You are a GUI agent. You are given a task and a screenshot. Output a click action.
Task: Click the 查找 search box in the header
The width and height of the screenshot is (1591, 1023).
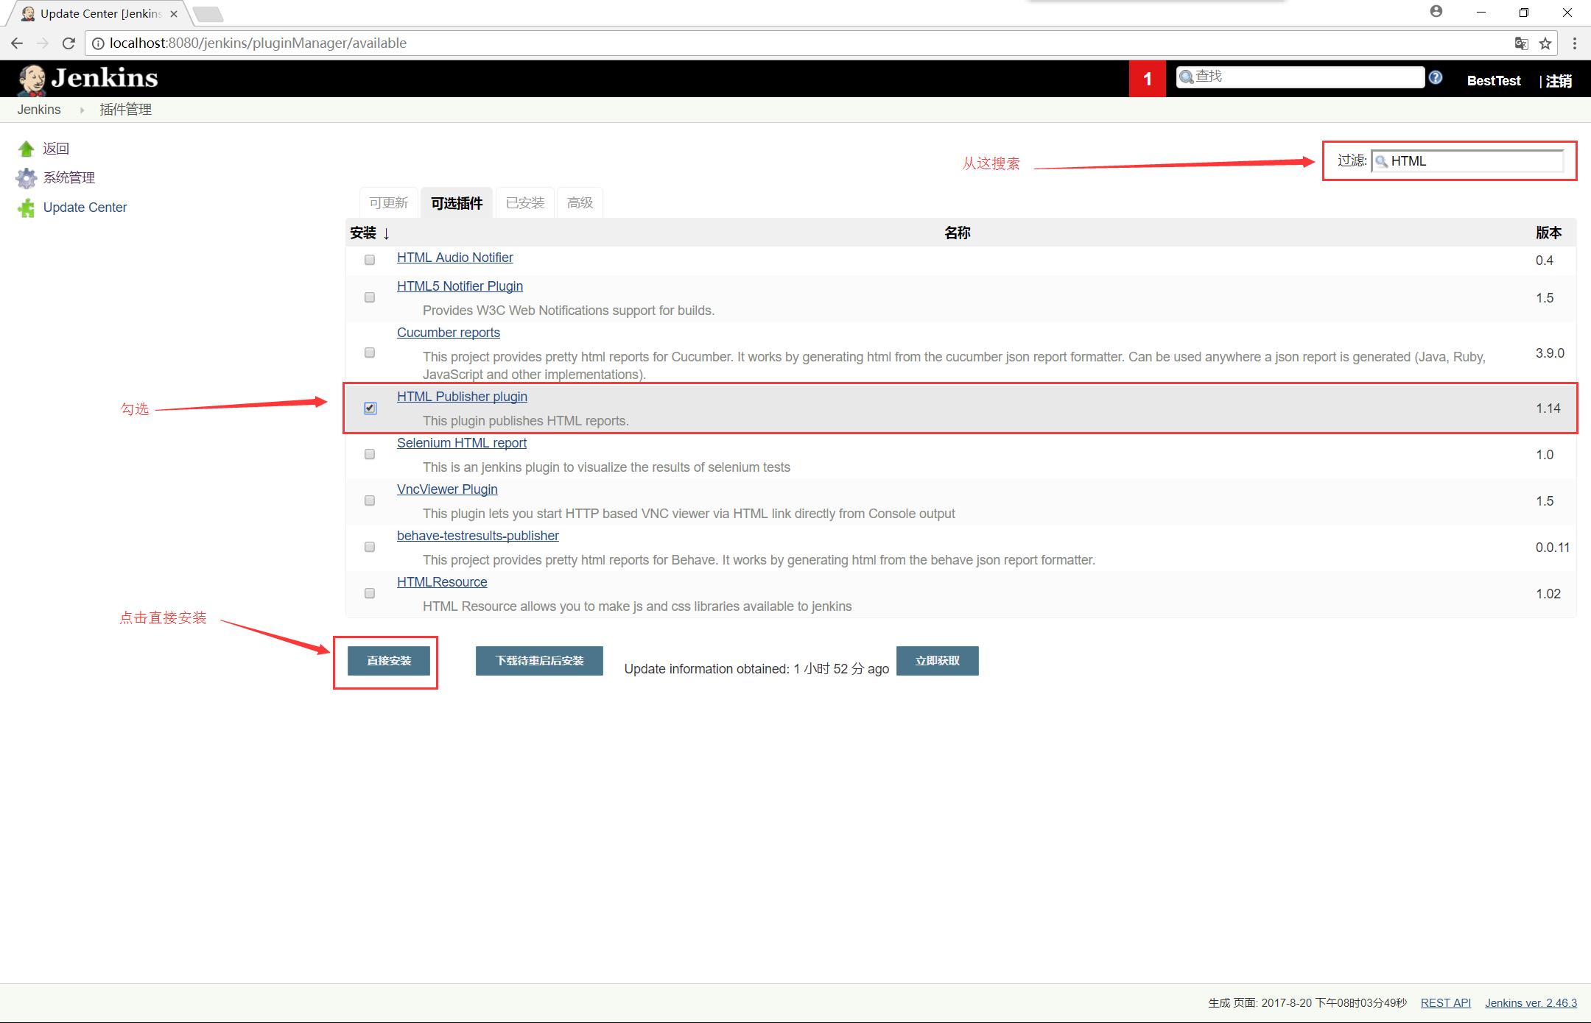pyautogui.click(x=1300, y=77)
